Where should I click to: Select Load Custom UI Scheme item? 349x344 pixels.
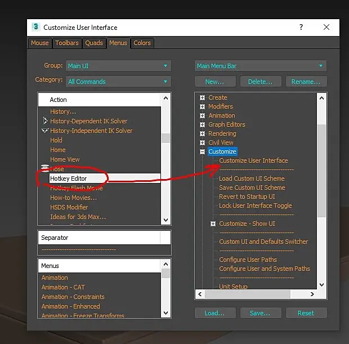pyautogui.click(x=252, y=178)
